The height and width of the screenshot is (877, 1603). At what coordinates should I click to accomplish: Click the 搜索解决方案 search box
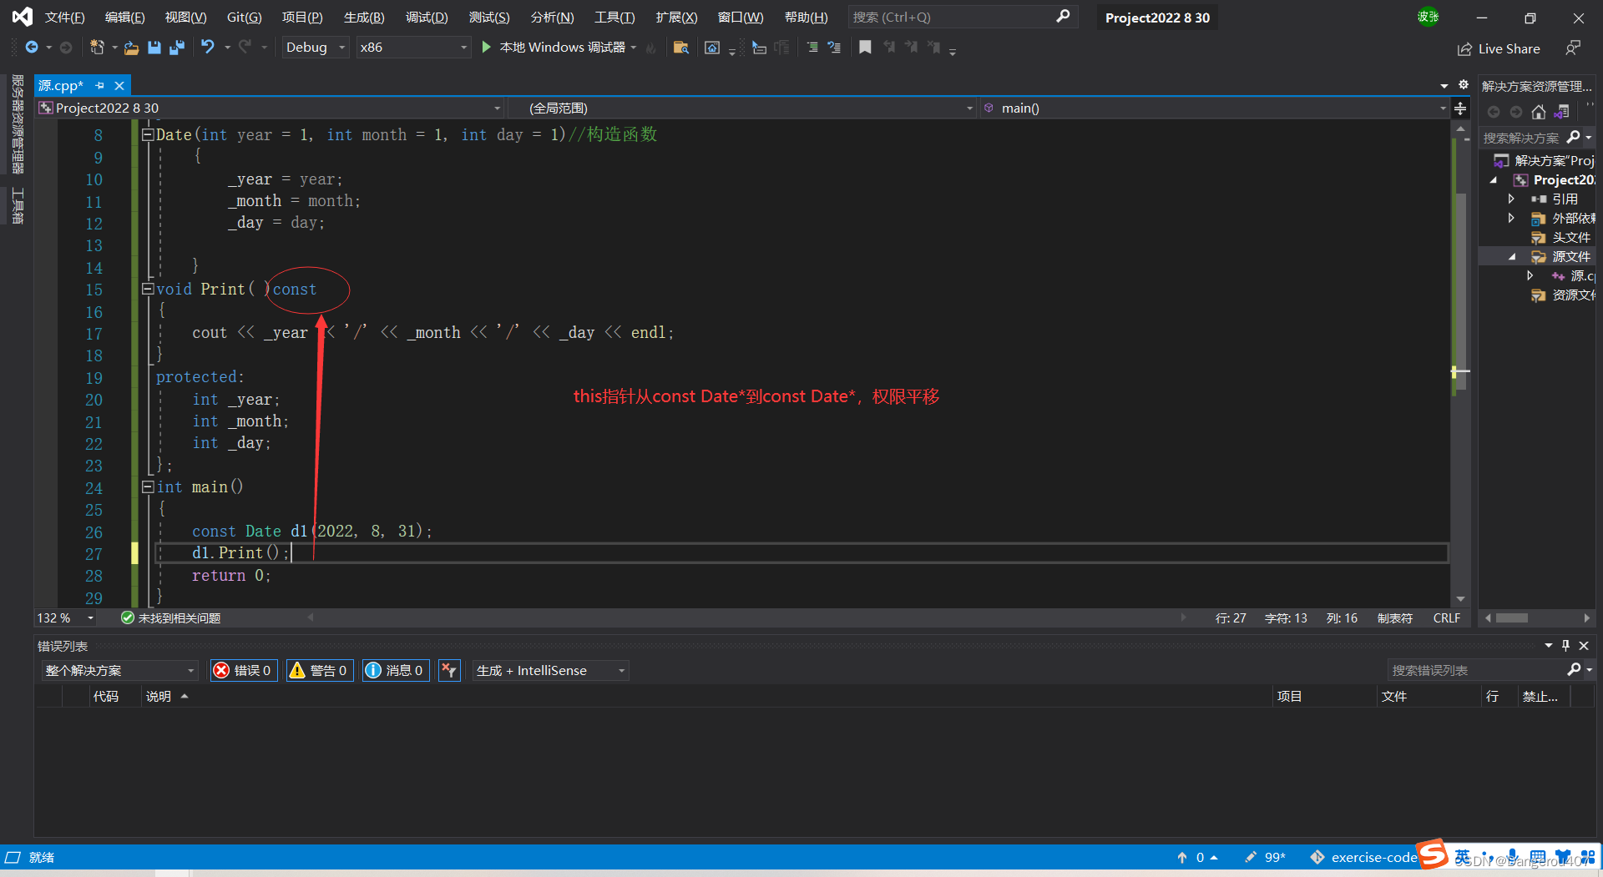coord(1521,138)
